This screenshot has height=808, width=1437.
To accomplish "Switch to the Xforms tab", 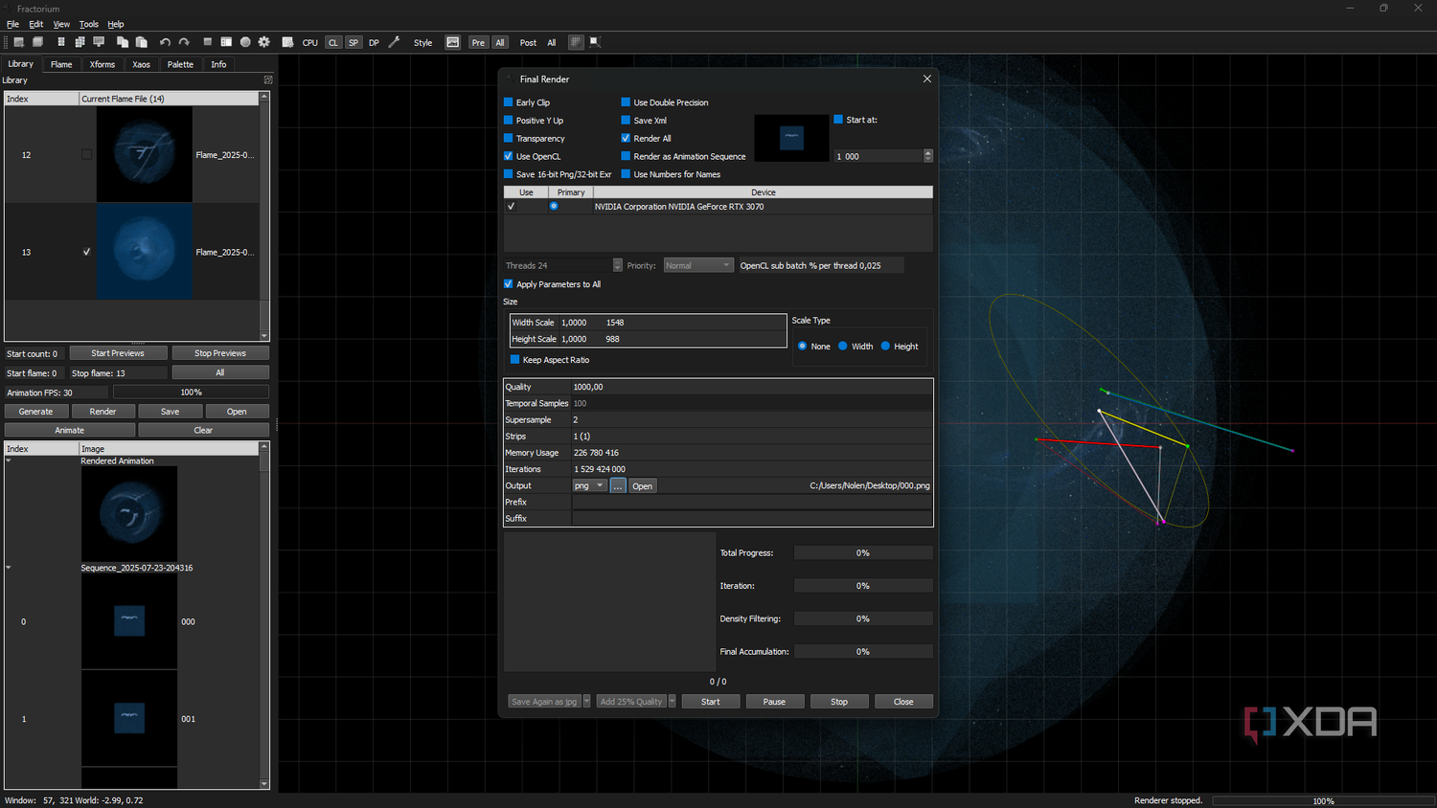I will click(103, 64).
